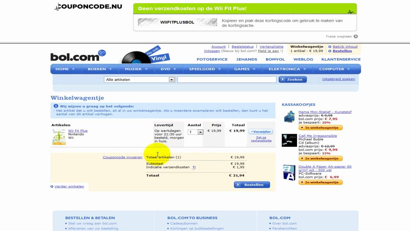Open the Aantal quantity dropdown
Viewport: 410px width, 231px height.
195,132
